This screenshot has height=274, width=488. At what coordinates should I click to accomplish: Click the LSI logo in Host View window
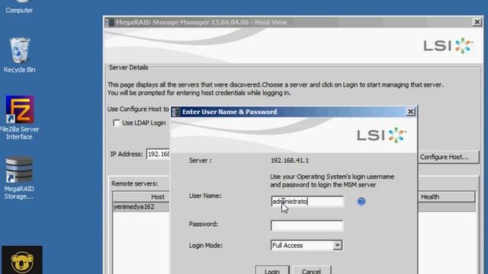[x=448, y=46]
